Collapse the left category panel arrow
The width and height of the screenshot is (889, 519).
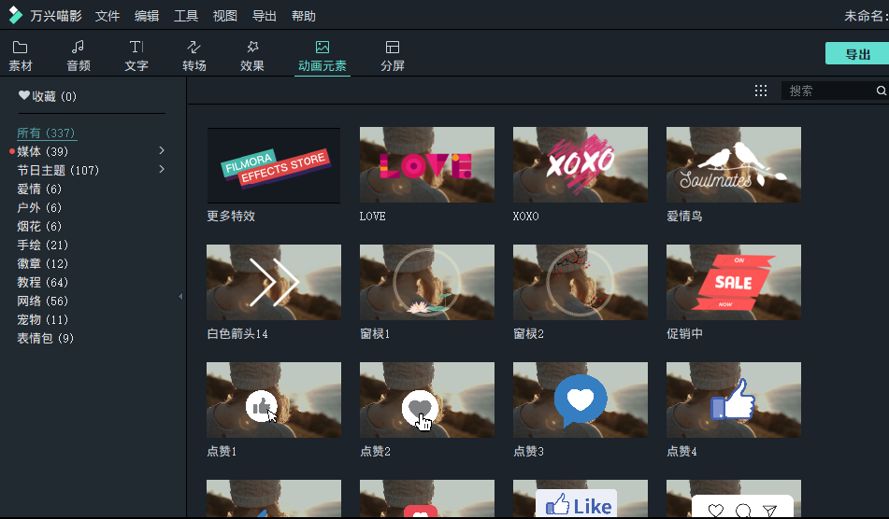point(180,296)
